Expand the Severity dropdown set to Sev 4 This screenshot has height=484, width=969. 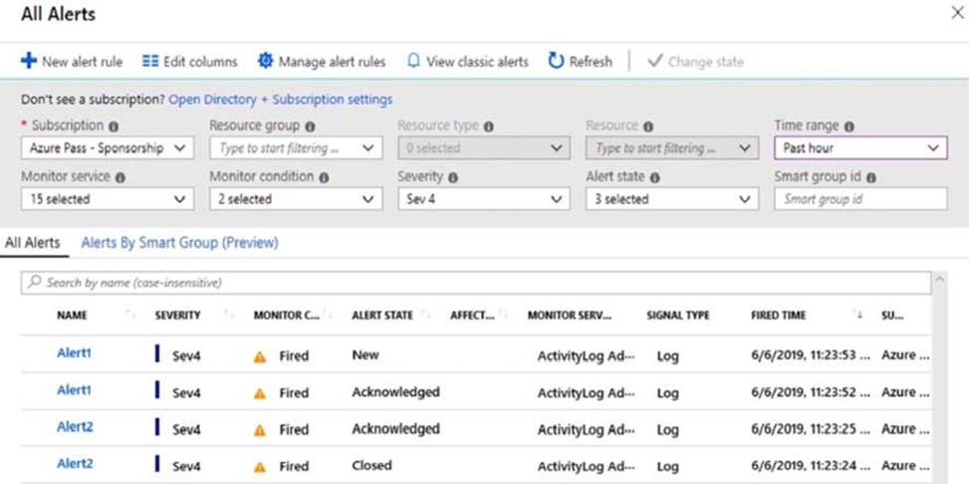[x=483, y=199]
